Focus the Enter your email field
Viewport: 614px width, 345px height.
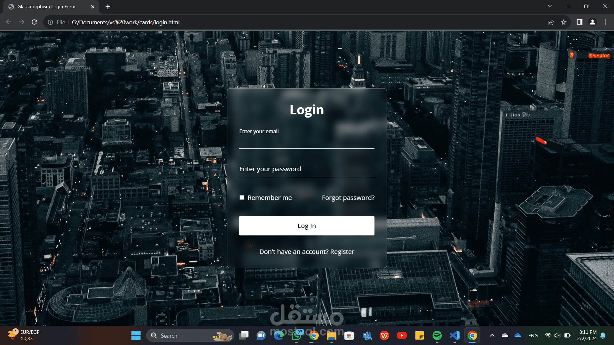tap(306, 142)
